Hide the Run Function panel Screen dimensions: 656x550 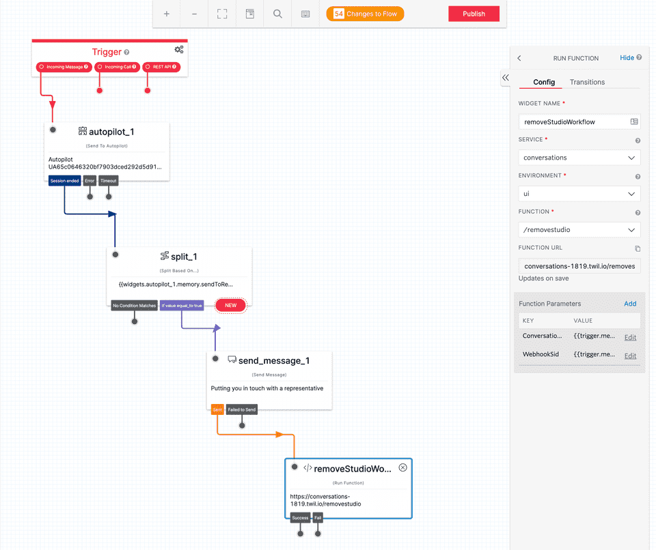(x=626, y=57)
